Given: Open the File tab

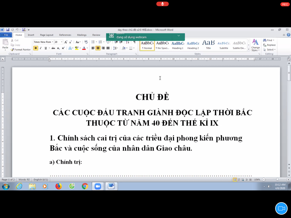Looking at the screenshot, I should 6,35.
